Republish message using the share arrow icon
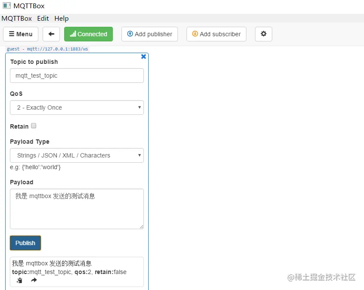Image resolution: width=364 pixels, height=290 pixels. (34, 280)
